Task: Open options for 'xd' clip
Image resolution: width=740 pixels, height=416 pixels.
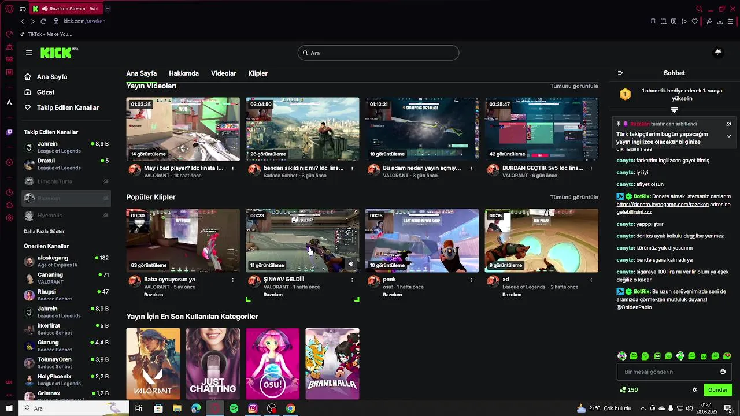Action: click(591, 280)
